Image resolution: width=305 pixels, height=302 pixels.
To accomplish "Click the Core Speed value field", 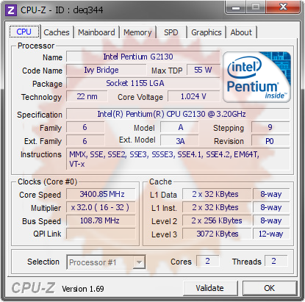I will pos(101,194).
